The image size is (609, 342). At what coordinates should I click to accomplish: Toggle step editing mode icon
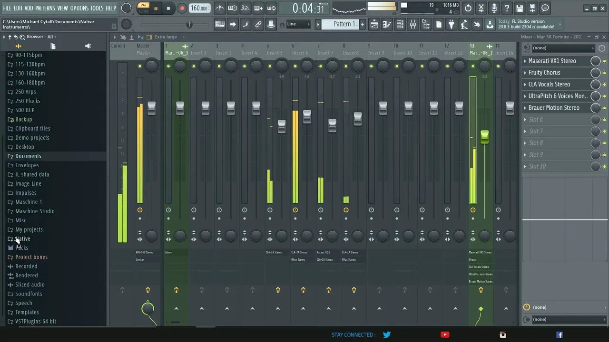click(x=246, y=24)
